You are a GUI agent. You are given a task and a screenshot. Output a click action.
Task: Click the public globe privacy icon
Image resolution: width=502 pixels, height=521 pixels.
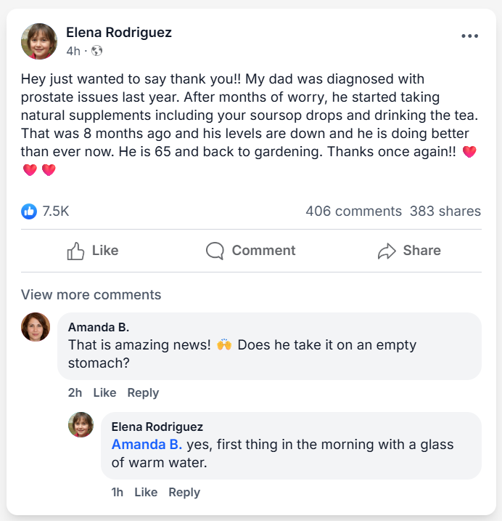97,51
